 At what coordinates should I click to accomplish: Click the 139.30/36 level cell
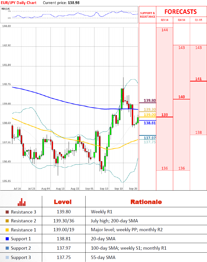click(x=64, y=221)
